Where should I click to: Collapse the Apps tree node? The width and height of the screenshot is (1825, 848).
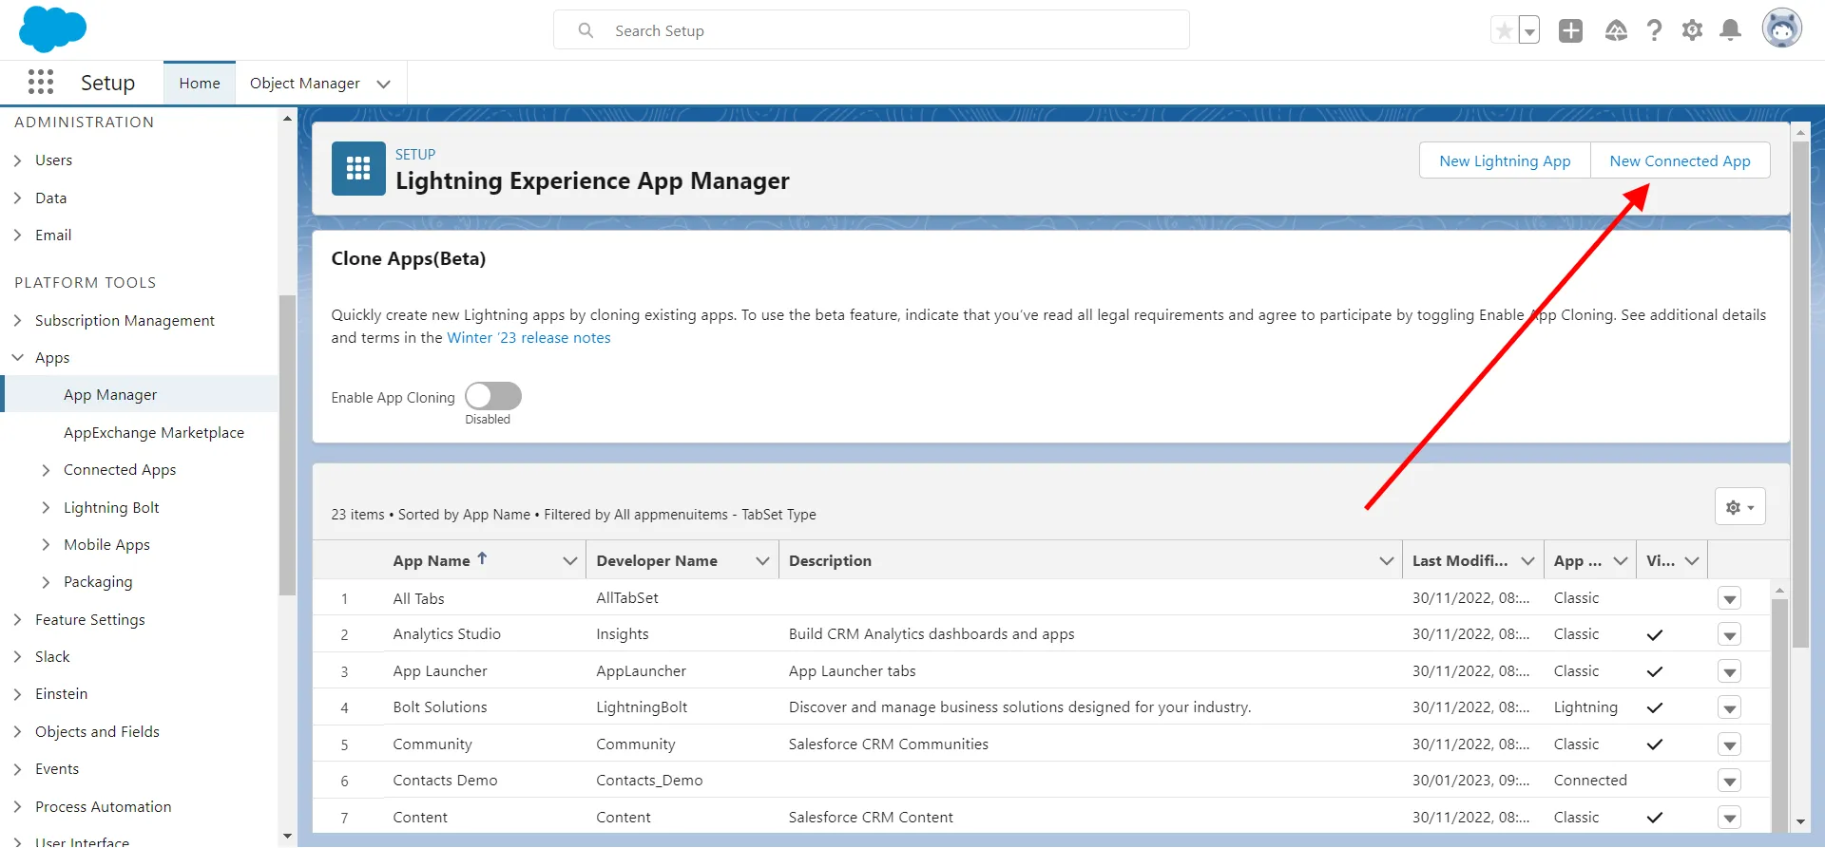tap(17, 357)
